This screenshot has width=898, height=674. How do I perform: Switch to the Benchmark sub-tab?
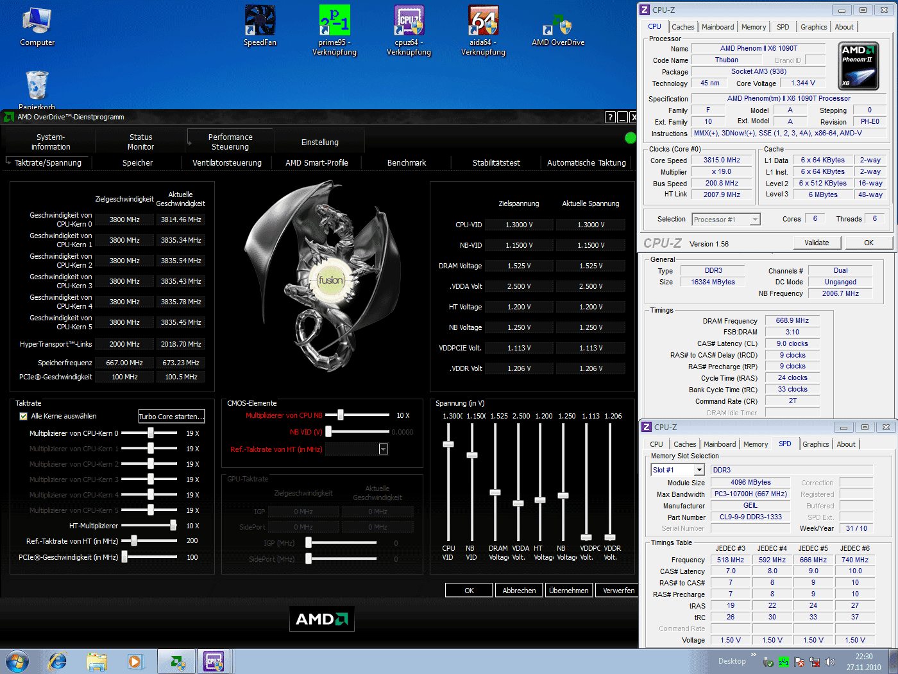(x=407, y=163)
